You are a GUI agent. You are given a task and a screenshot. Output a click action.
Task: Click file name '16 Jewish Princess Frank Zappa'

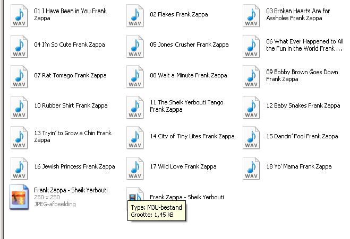pos(74,166)
